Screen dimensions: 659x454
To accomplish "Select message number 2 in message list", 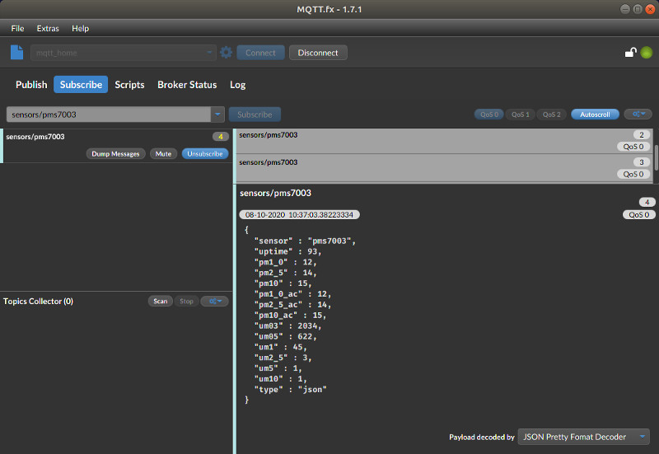I will pos(444,141).
